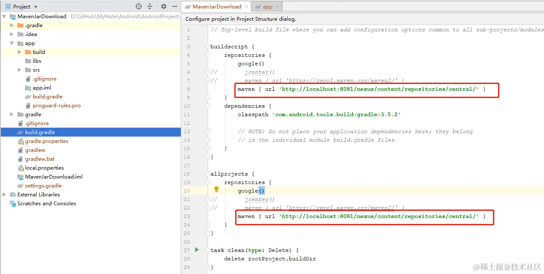
Task: Fold the allprojects block at line 18
Action: tap(208, 174)
